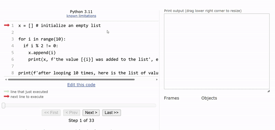The height and width of the screenshot is (130, 275).
Task: Jump to end with Last >> button
Action: click(x=111, y=113)
